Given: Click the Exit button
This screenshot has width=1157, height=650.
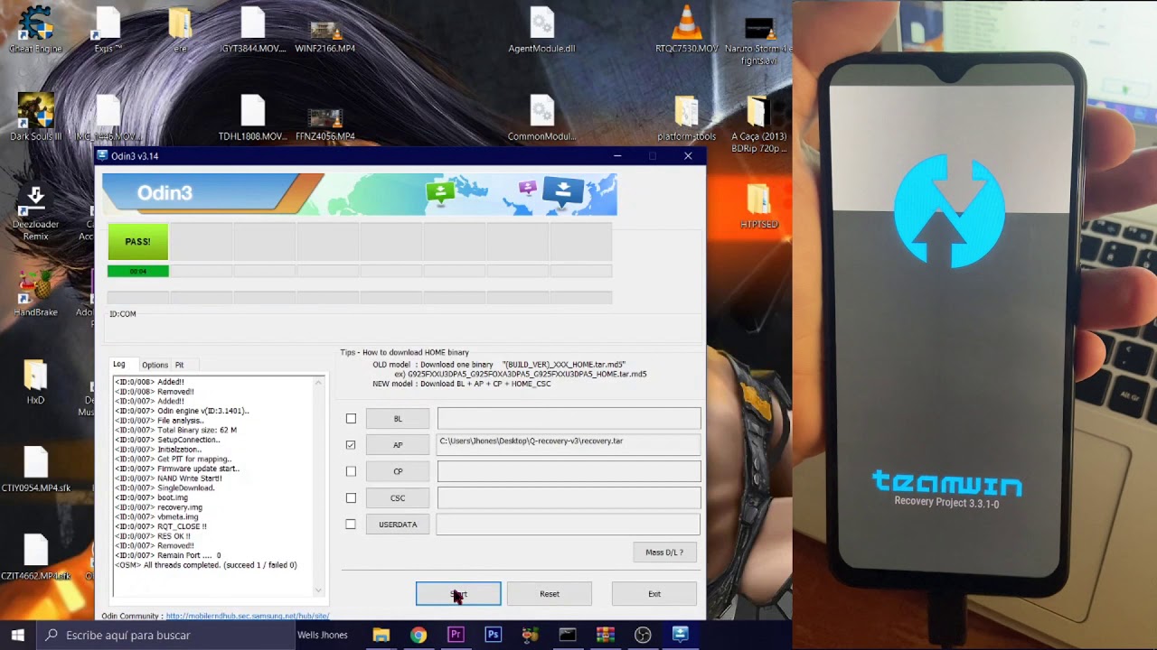Looking at the screenshot, I should (x=654, y=594).
